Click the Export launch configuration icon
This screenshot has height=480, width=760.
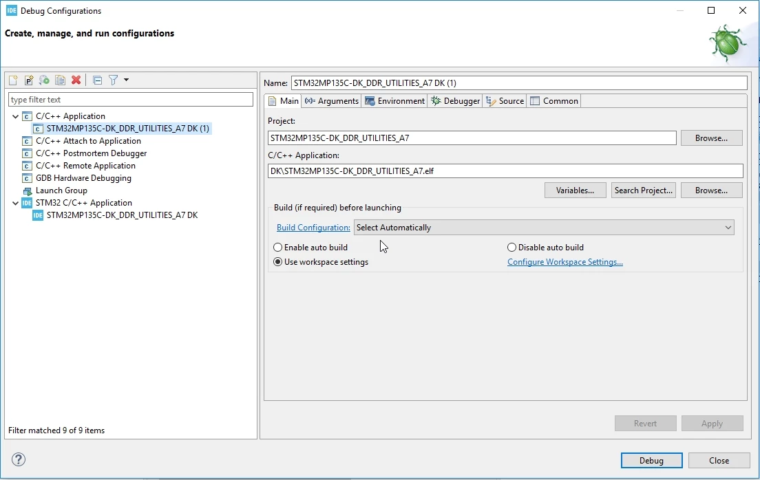point(44,80)
